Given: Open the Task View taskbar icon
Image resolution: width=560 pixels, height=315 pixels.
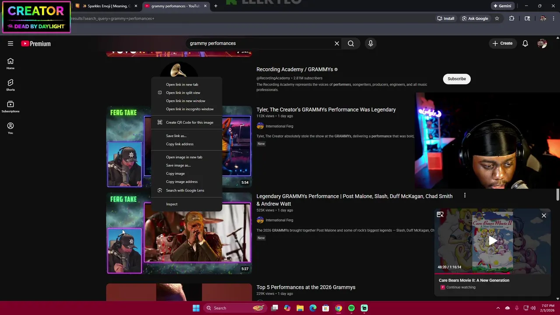Looking at the screenshot, I should [x=275, y=308].
